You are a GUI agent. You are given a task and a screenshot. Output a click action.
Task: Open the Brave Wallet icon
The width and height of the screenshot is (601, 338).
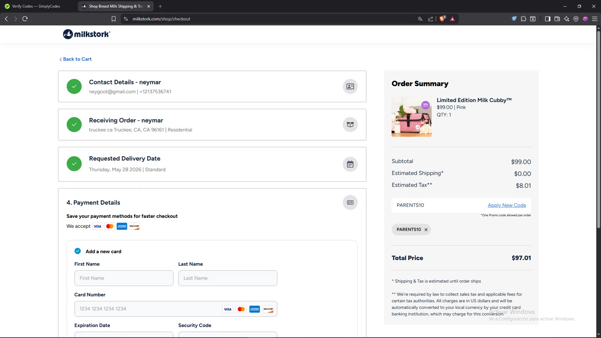pos(557,19)
